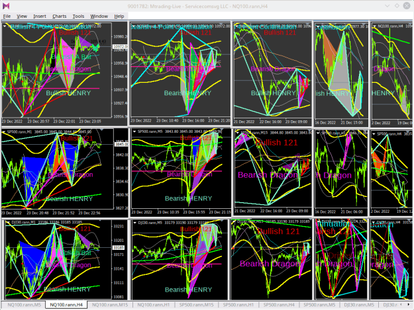Select the Bullish 121 label in DJI30 M15 chart

click(278, 231)
